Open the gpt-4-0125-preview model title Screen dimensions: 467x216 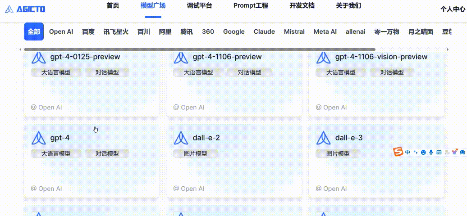85,57
